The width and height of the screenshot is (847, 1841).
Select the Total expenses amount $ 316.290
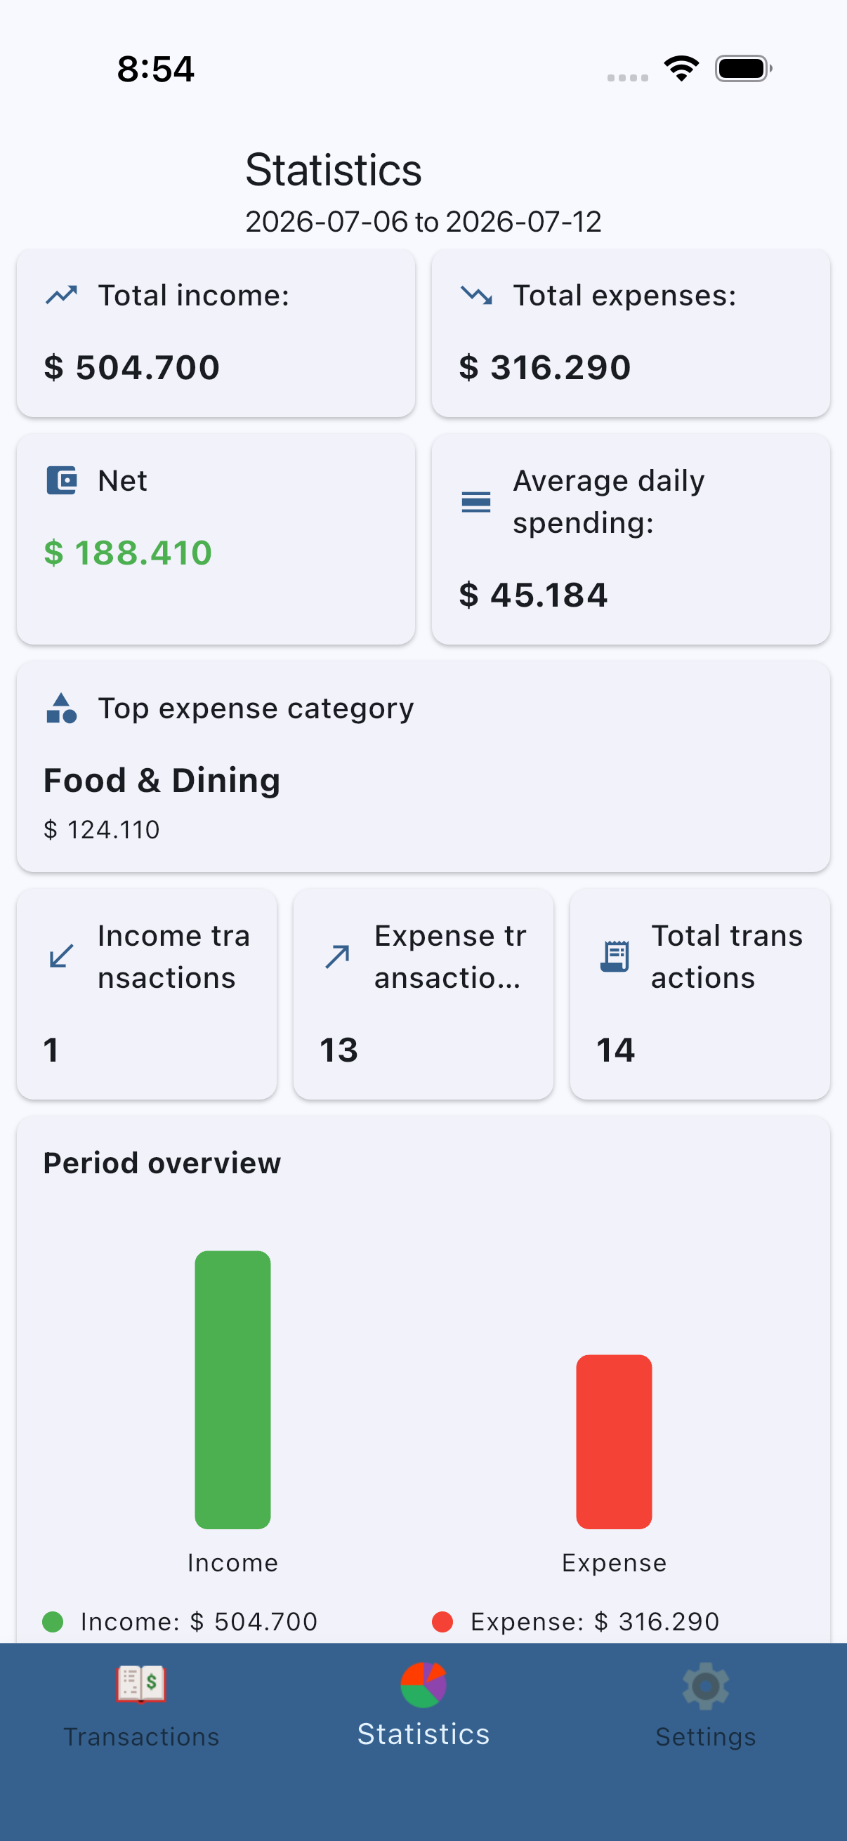pos(545,367)
